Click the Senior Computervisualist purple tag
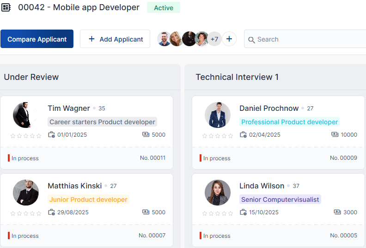The height and width of the screenshot is (248, 366). (280, 200)
